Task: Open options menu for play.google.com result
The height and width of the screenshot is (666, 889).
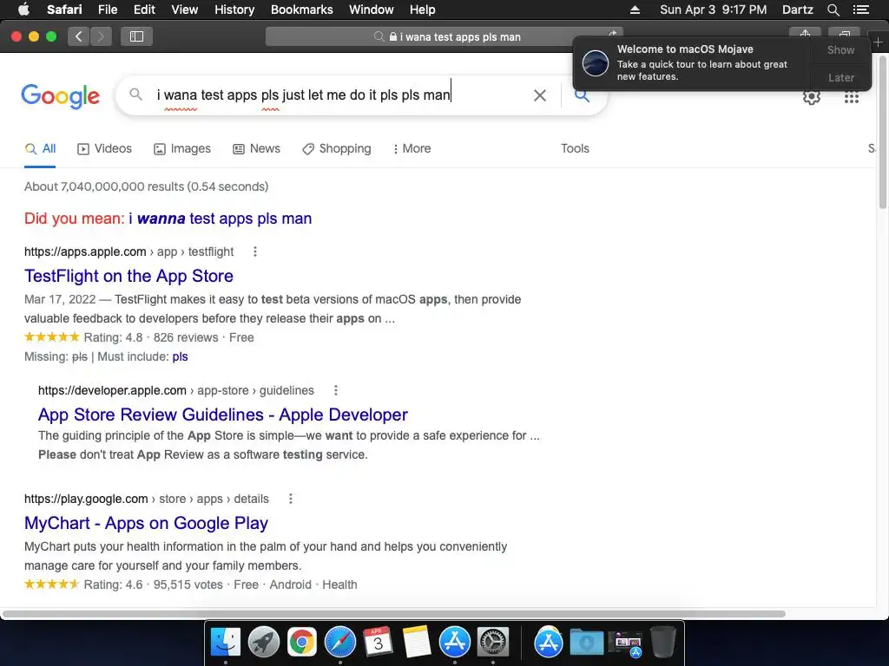Action: pyautogui.click(x=291, y=499)
